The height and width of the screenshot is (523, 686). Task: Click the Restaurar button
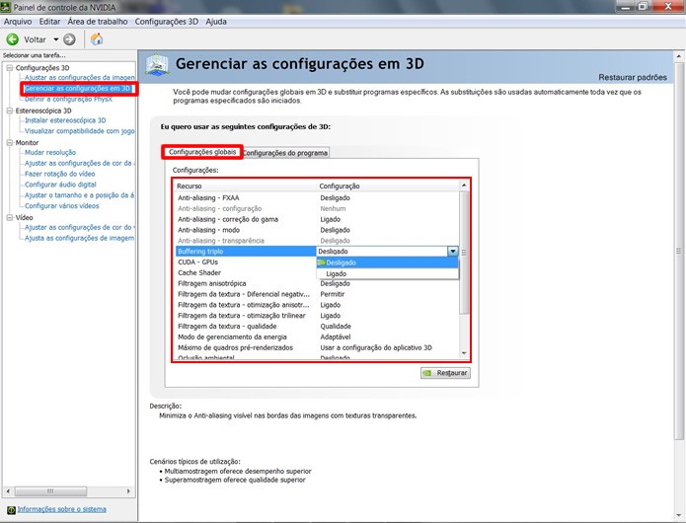click(x=445, y=373)
